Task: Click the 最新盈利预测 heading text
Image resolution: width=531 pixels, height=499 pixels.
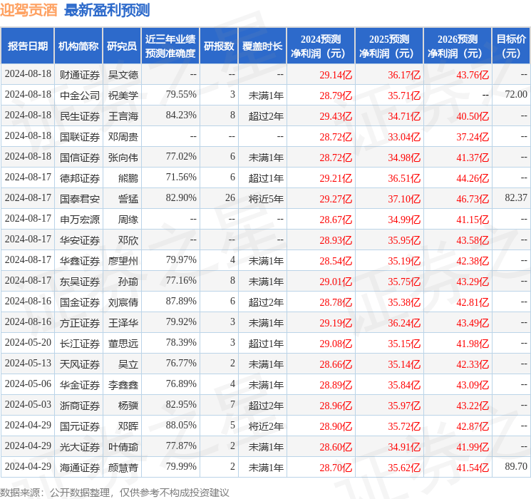Action: point(106,10)
